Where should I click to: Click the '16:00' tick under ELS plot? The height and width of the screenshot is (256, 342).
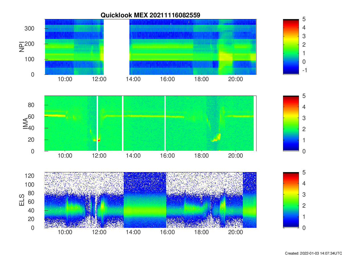[167, 233]
